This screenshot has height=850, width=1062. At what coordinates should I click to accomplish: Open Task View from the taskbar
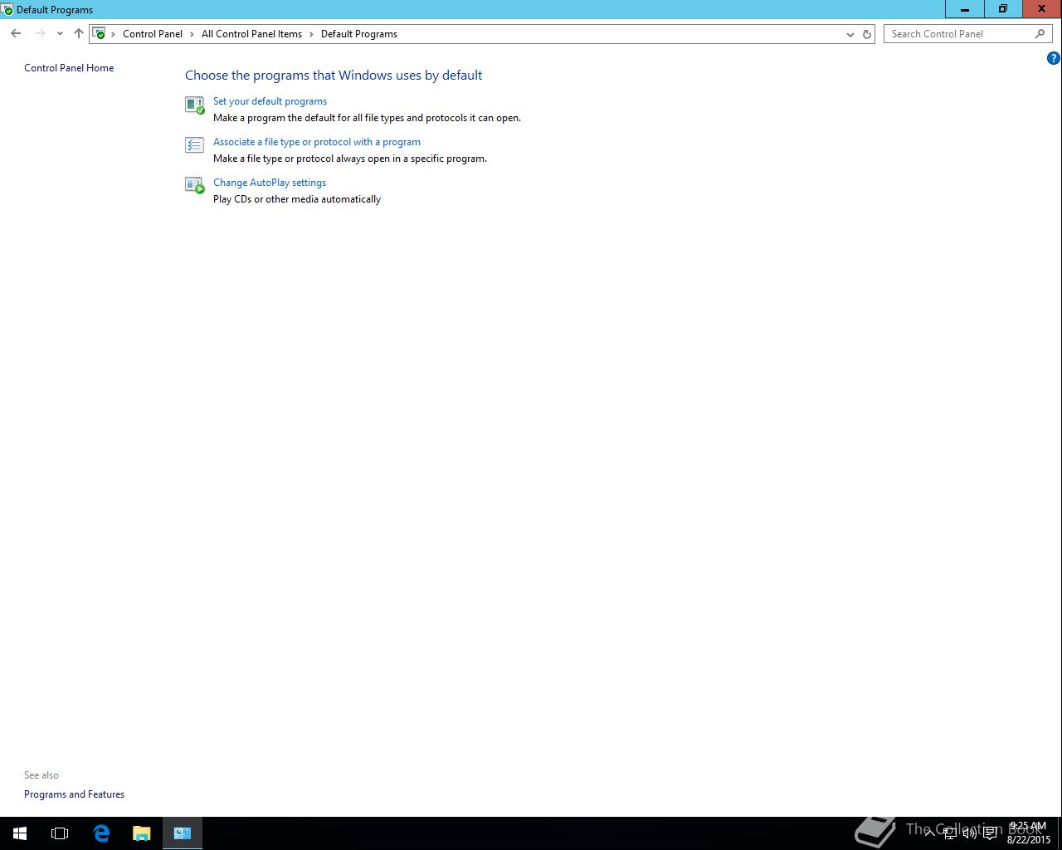60,833
